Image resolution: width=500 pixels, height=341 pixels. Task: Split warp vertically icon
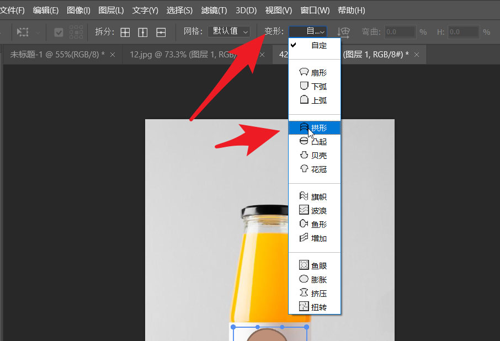click(x=142, y=32)
